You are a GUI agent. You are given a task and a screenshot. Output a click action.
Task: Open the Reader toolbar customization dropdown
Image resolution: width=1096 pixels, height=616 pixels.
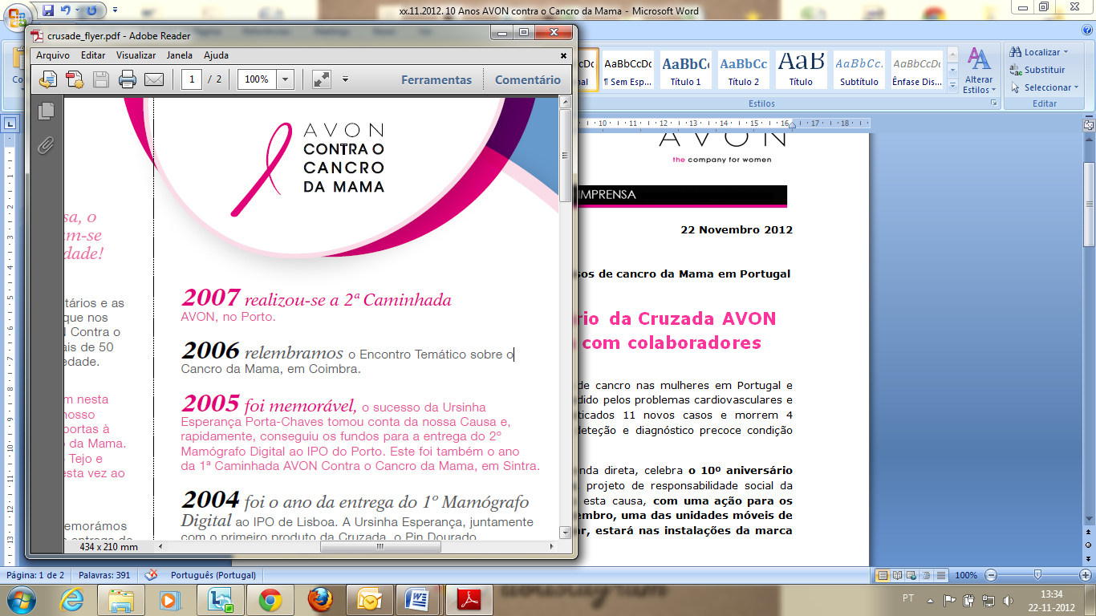345,79
